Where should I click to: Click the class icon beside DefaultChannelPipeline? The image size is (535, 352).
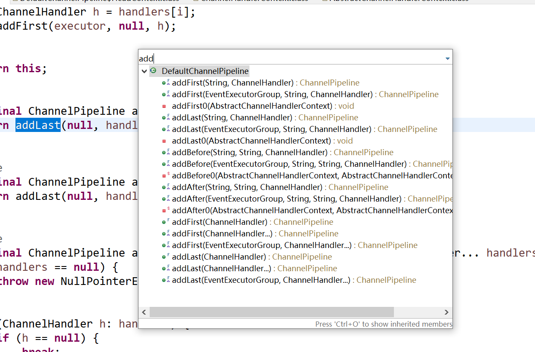click(153, 71)
